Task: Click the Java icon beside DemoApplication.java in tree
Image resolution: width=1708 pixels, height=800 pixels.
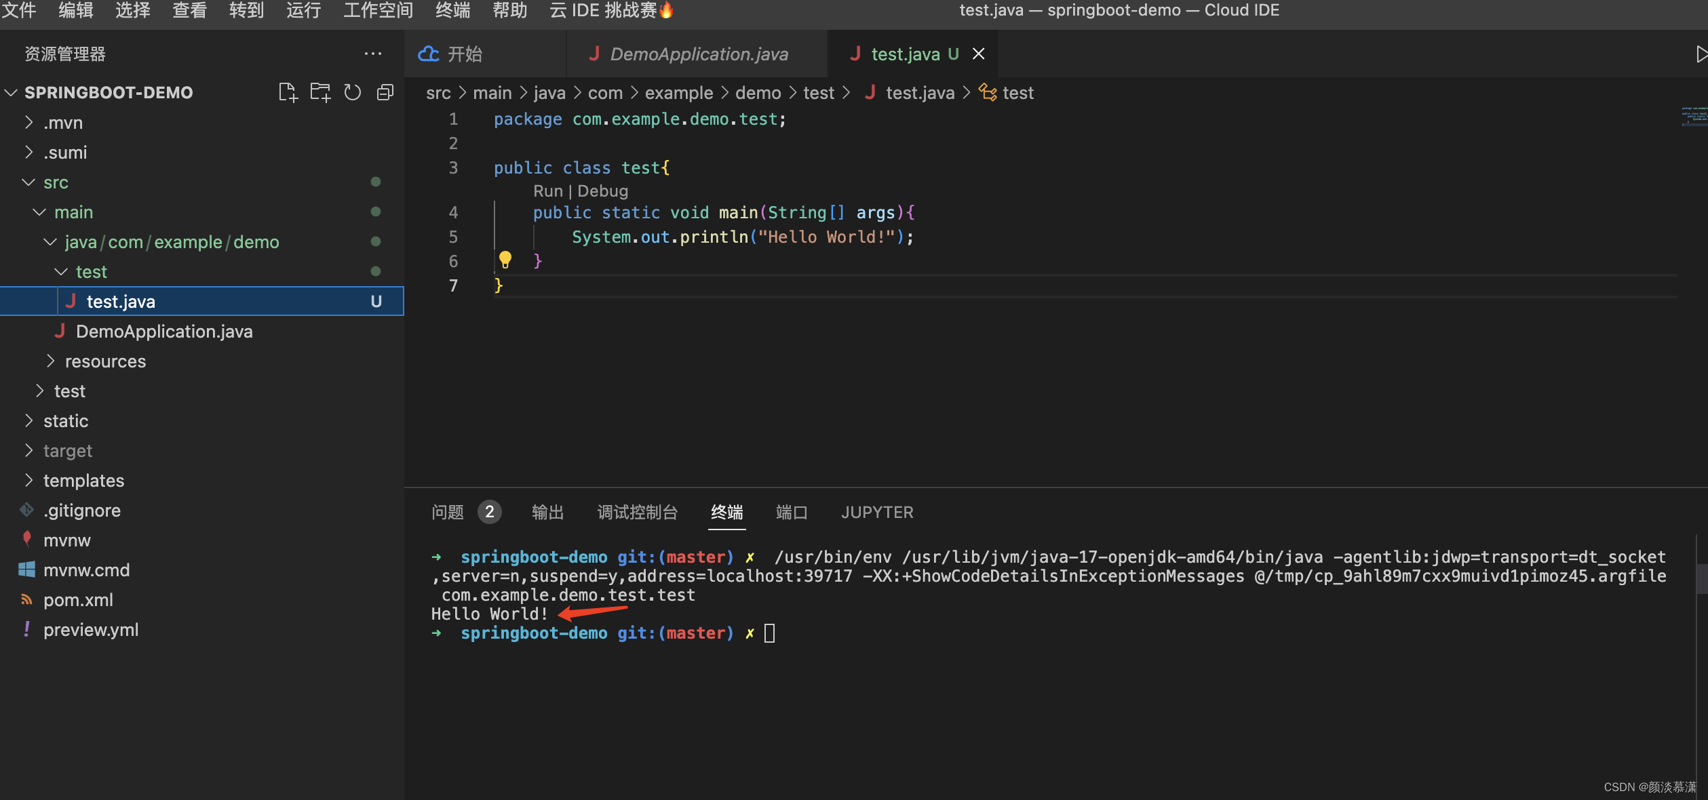Action: [x=59, y=331]
